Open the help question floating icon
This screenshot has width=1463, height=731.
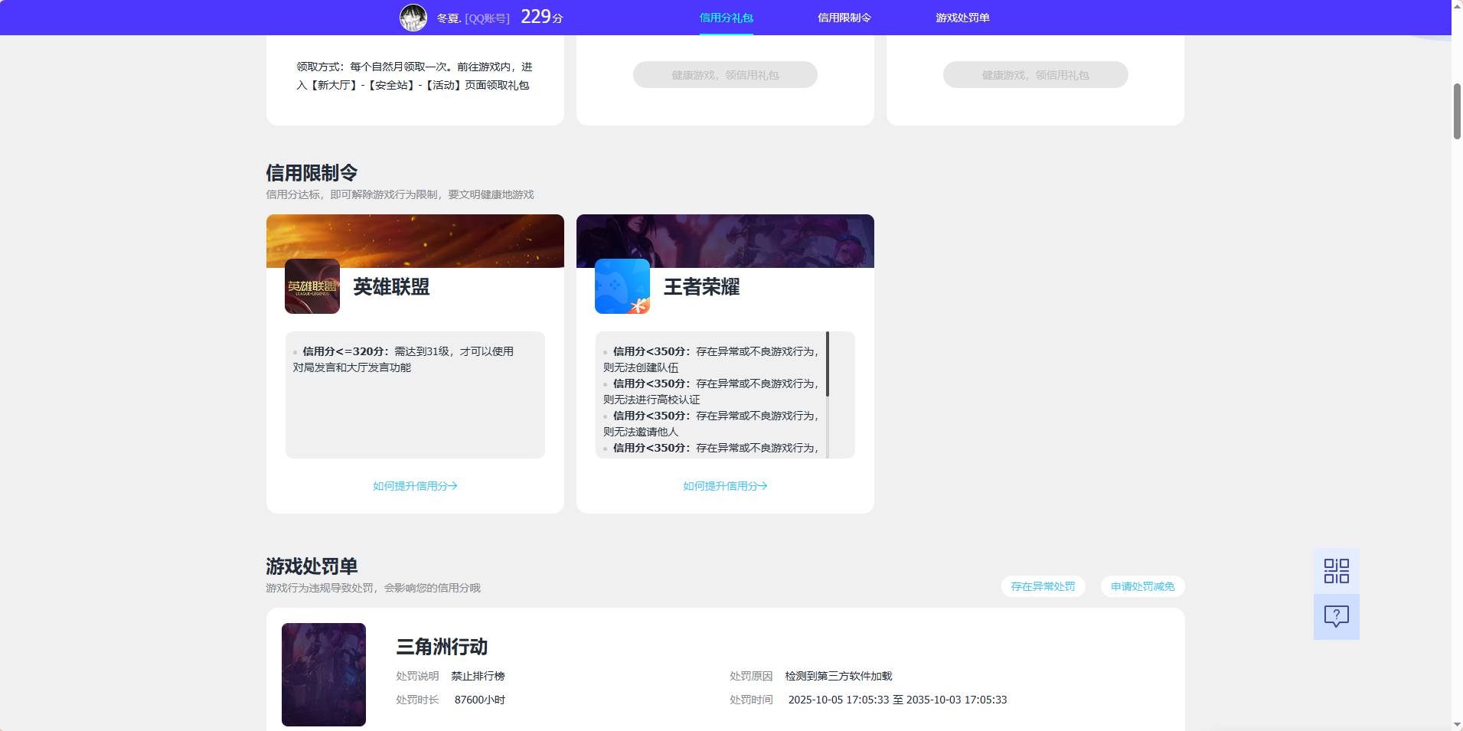click(x=1336, y=617)
